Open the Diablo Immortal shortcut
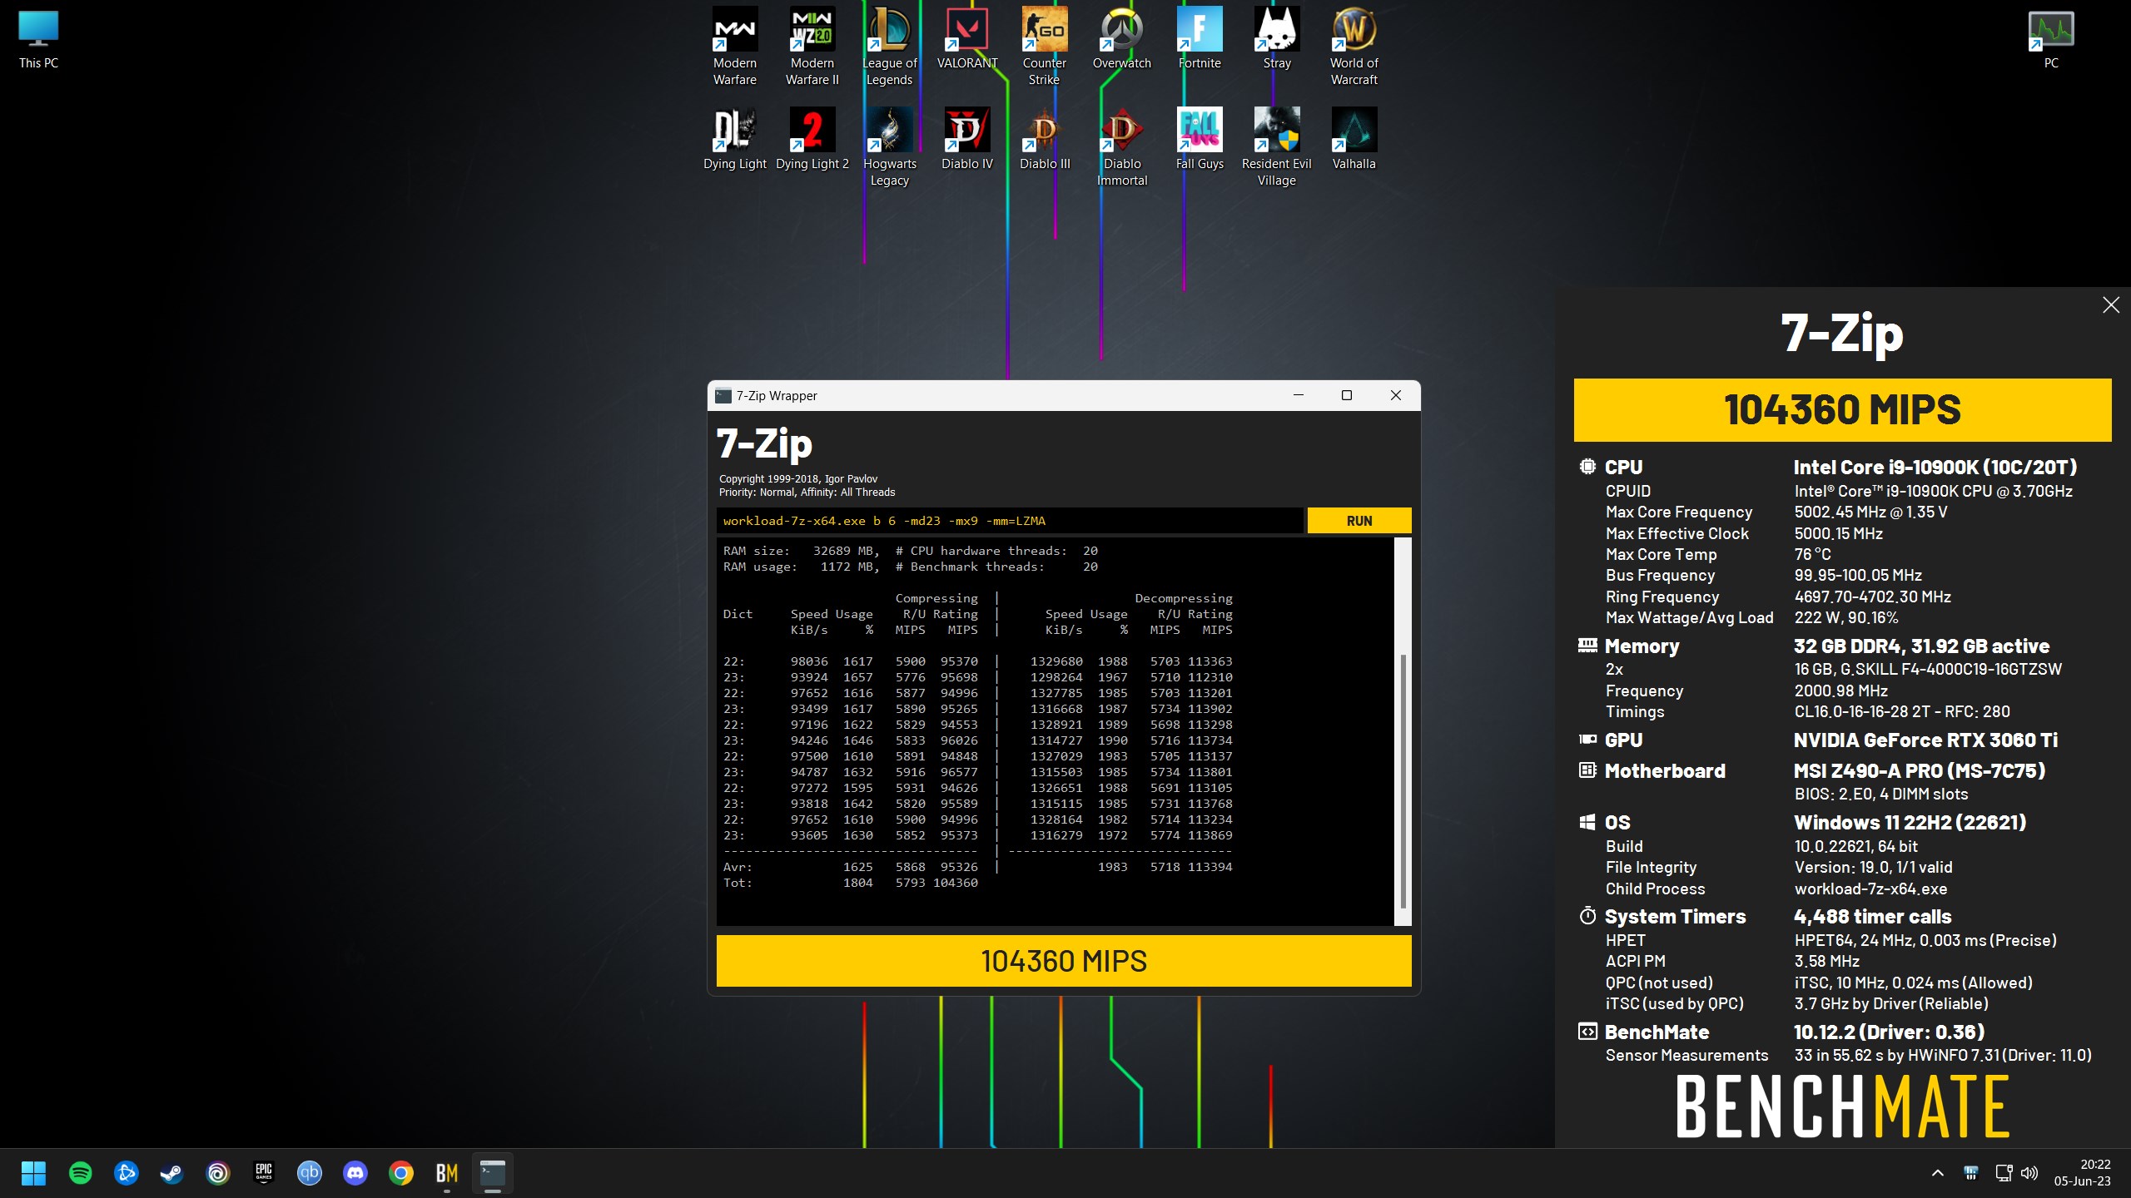The height and width of the screenshot is (1198, 2131). point(1121,146)
